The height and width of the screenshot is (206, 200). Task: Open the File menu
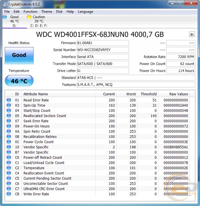pos(7,12)
